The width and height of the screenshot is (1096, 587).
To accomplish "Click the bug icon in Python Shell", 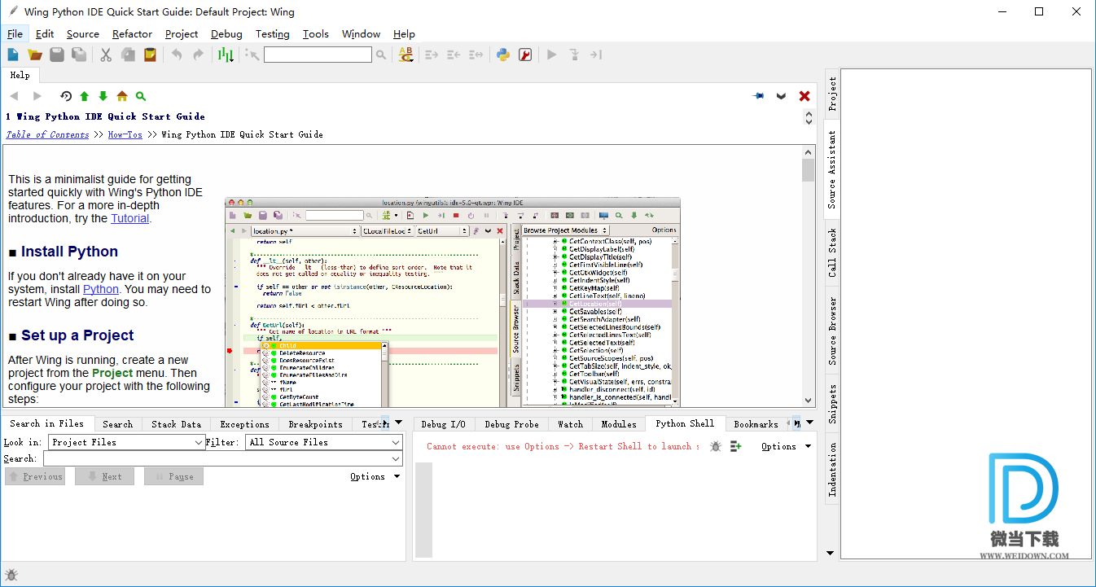I will (716, 446).
